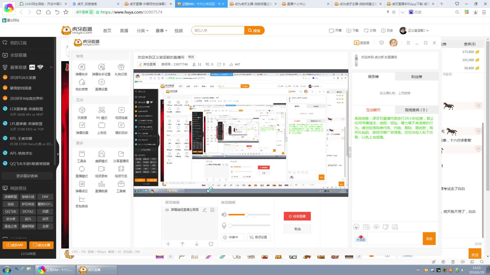This screenshot has width=490, height=275.
Task: Click the 搜索 search button
Action: pos(254,31)
